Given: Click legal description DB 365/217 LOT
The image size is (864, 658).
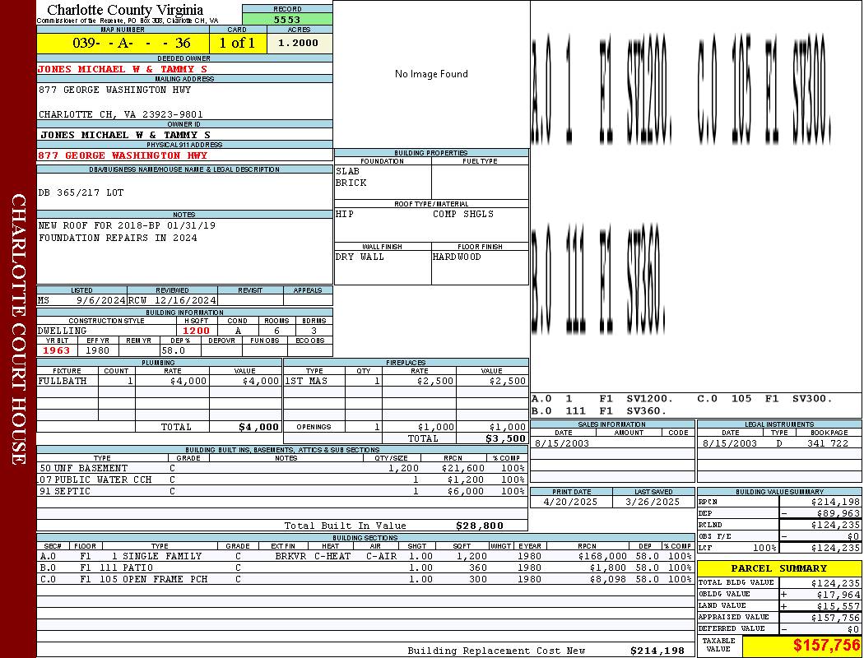Looking at the screenshot, I should pyautogui.click(x=81, y=192).
